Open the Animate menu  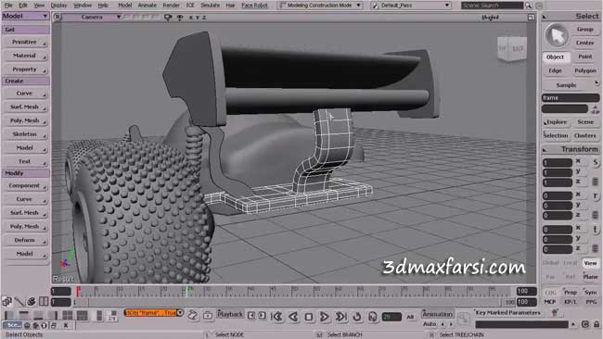click(148, 6)
